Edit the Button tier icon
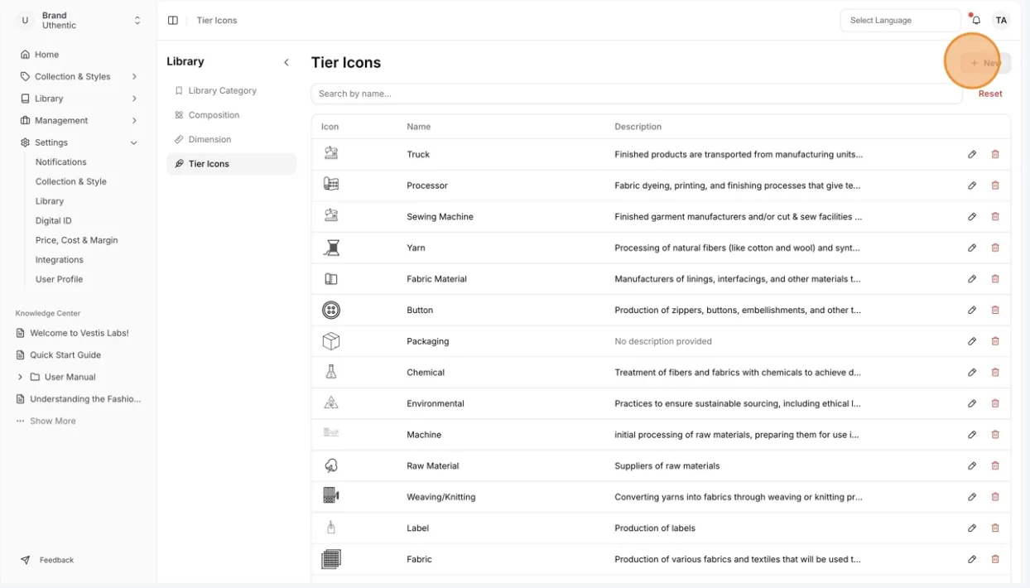Image resolution: width=1030 pixels, height=588 pixels. (x=972, y=310)
